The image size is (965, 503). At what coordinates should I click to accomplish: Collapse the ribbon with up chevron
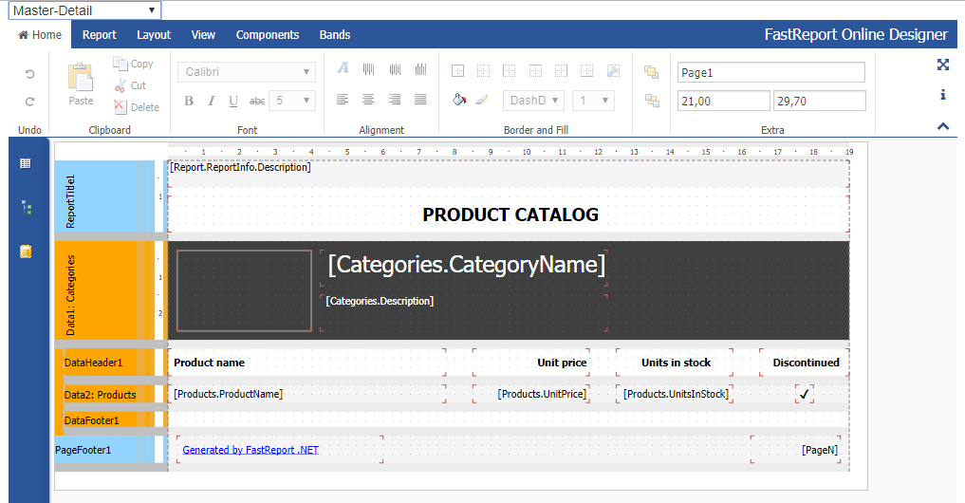point(943,126)
